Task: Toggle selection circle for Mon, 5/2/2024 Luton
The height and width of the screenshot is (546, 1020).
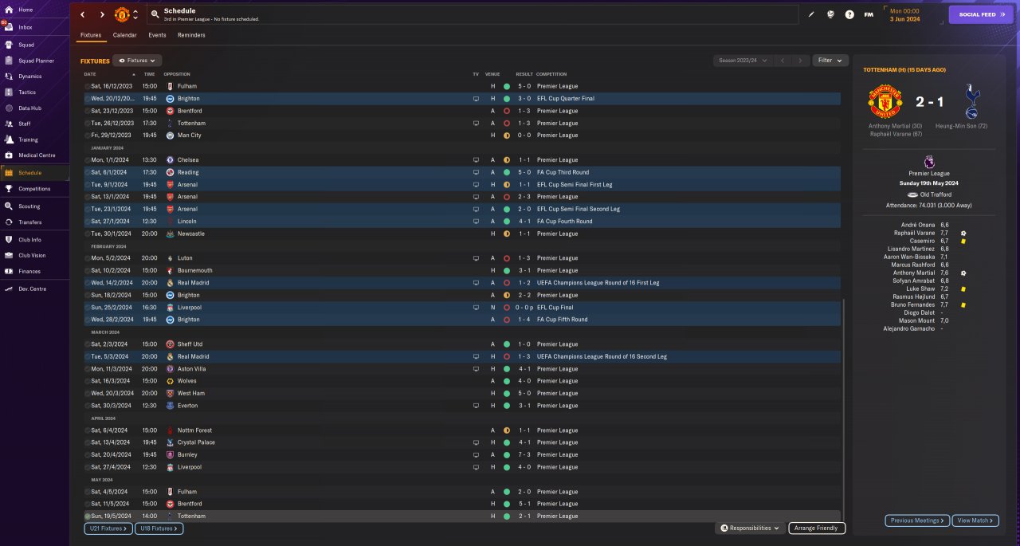Action: coord(88,258)
